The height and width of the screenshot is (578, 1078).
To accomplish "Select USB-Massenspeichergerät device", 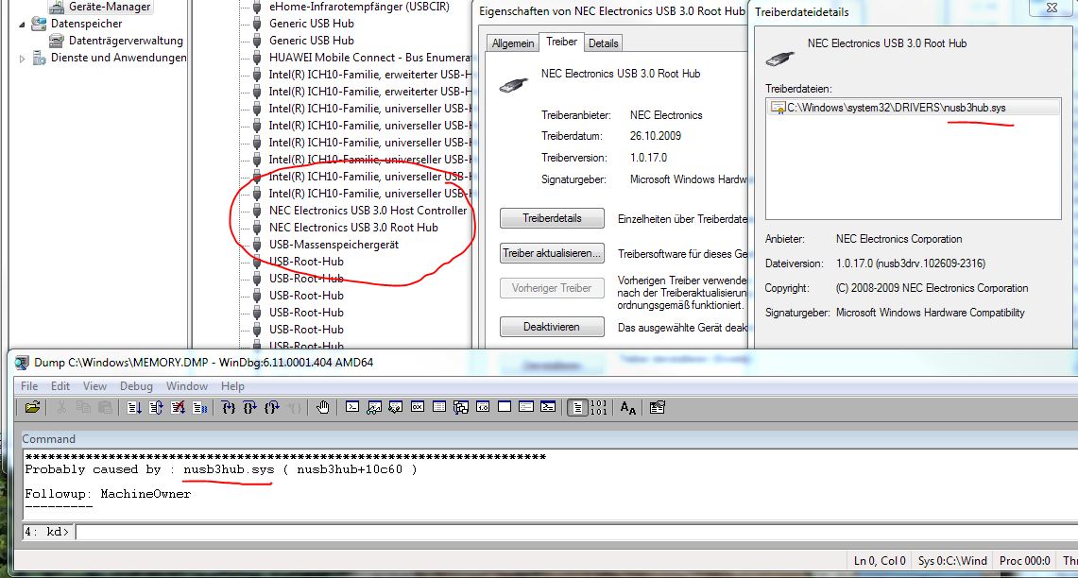I will pyautogui.click(x=334, y=245).
